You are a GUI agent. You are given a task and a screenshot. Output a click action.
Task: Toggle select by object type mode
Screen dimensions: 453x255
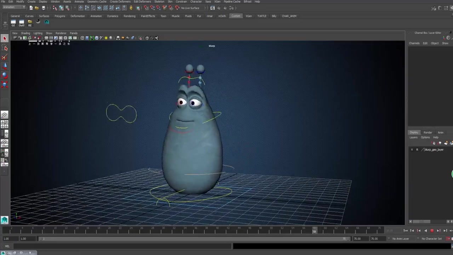pyautogui.click(x=61, y=8)
